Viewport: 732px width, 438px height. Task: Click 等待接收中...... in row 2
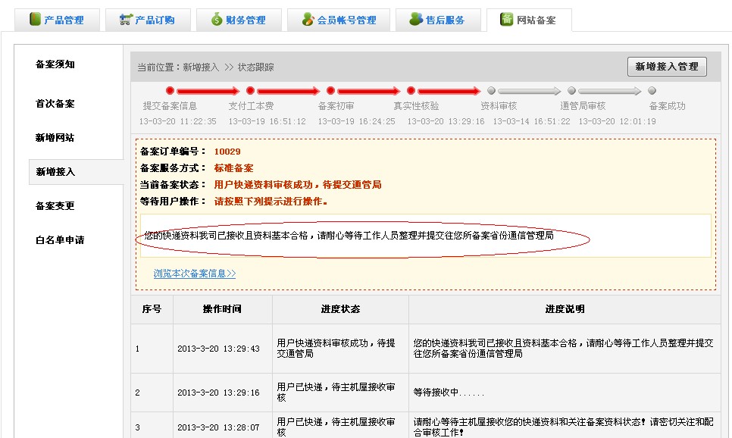click(x=449, y=393)
